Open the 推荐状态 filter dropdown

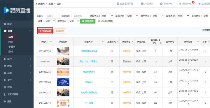click(74, 21)
